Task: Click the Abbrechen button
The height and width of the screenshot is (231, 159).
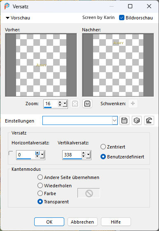Action: click(x=82, y=222)
